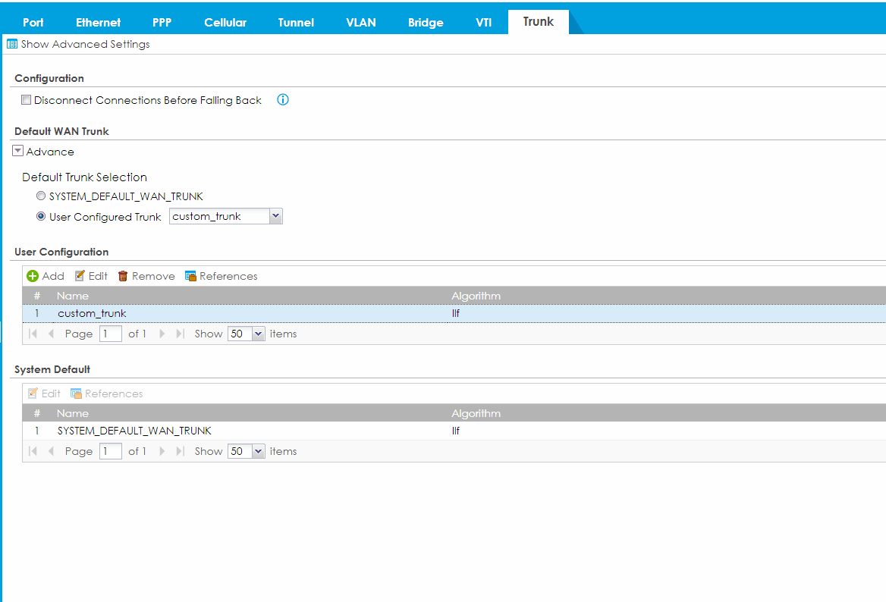
Task: Click the Page number field in System Default
Action: (x=111, y=451)
